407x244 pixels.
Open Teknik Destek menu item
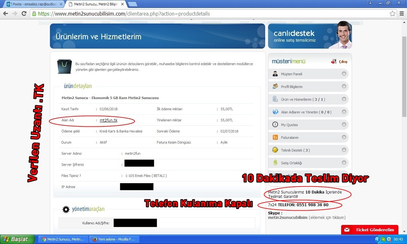[x=308, y=150]
